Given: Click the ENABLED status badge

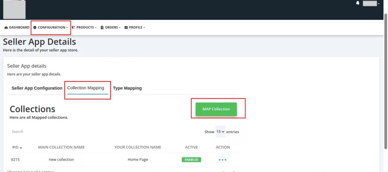Looking at the screenshot, I should tap(191, 160).
